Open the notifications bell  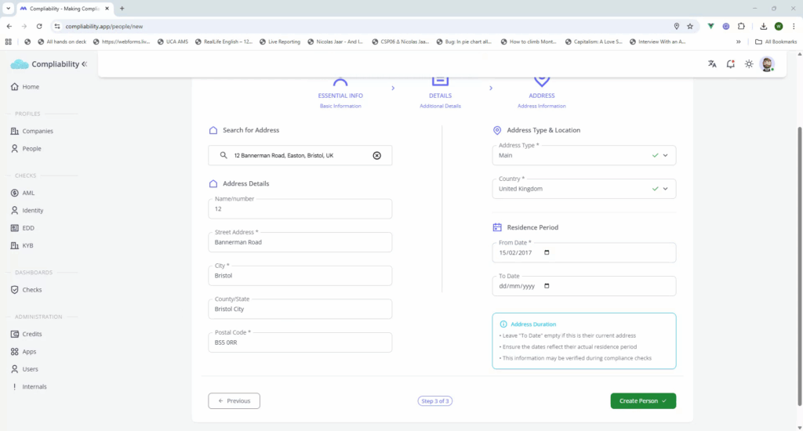click(x=730, y=64)
